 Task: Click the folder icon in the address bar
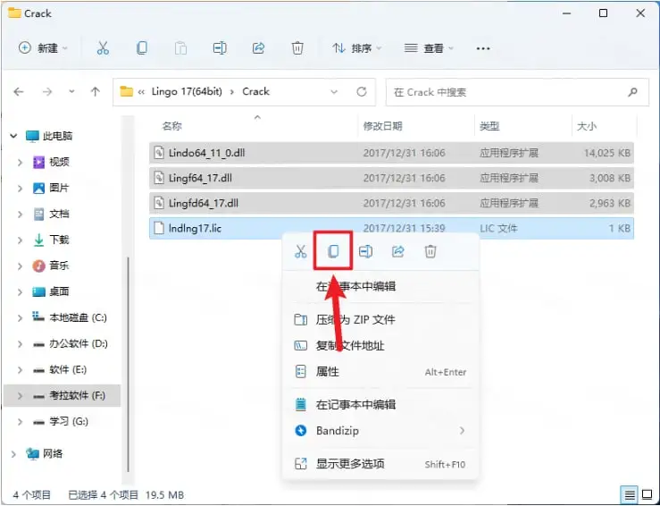point(126,91)
